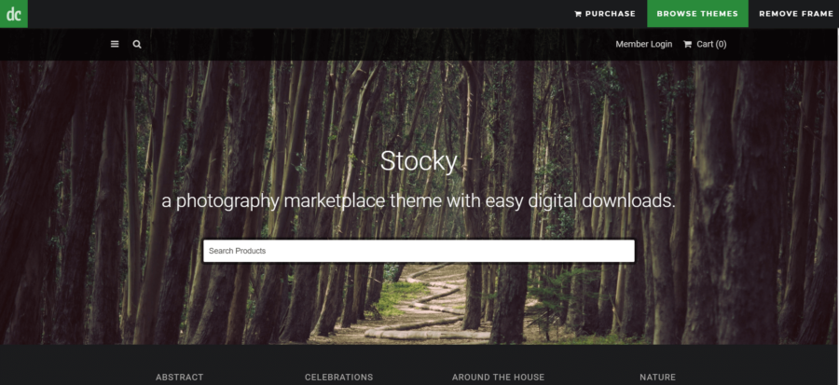Select the CELEBRATIONS category

tap(338, 377)
